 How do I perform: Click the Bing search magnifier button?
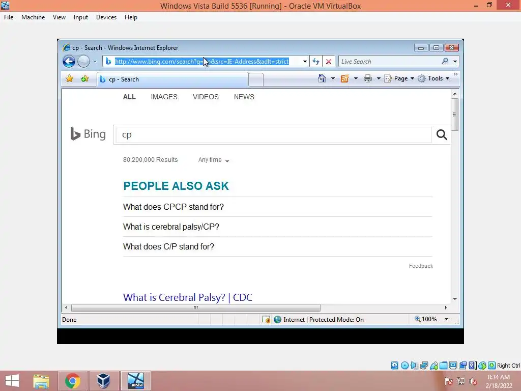442,134
